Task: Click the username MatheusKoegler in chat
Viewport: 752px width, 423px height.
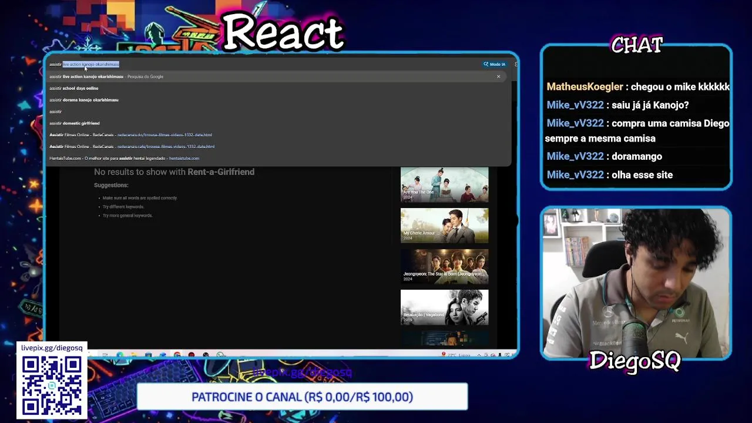Action: pos(585,87)
